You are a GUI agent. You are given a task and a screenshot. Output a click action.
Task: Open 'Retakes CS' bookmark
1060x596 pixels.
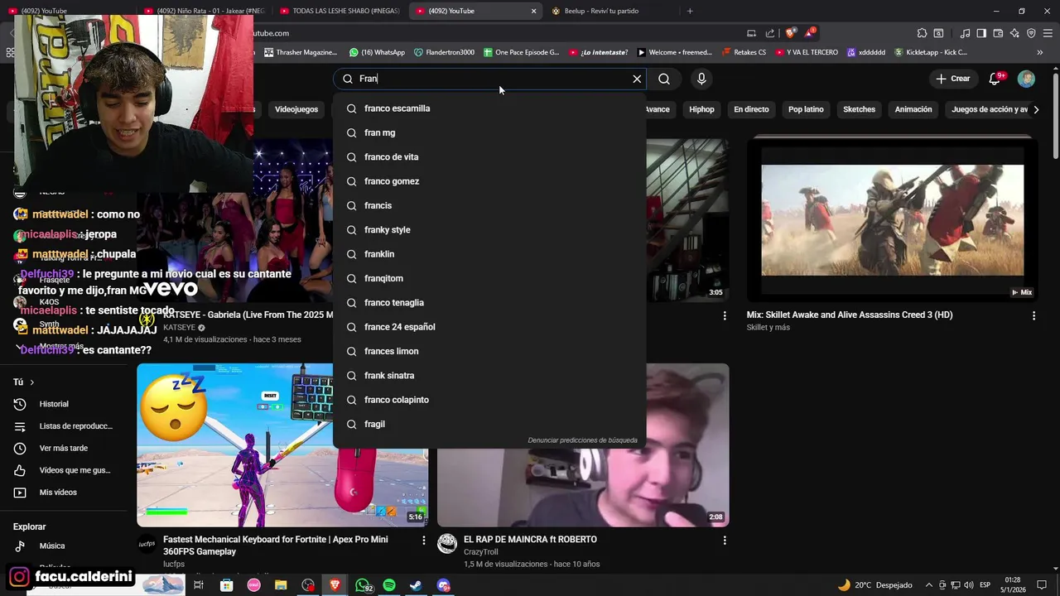pyautogui.click(x=743, y=52)
